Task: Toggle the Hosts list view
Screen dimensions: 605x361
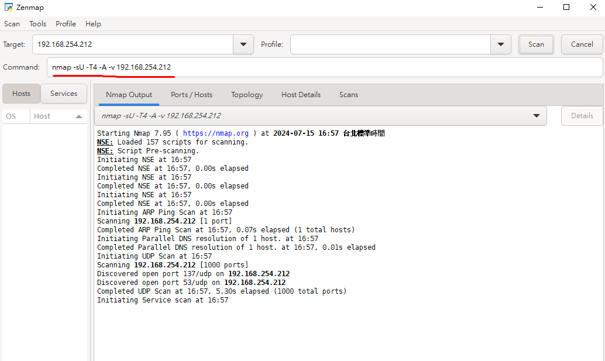Action: click(21, 94)
